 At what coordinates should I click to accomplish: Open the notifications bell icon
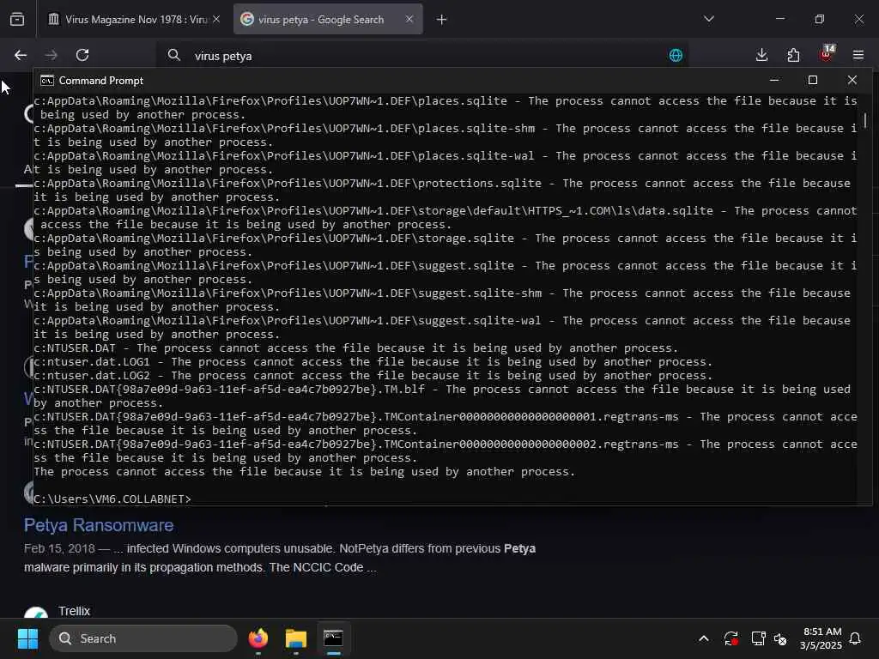click(855, 638)
